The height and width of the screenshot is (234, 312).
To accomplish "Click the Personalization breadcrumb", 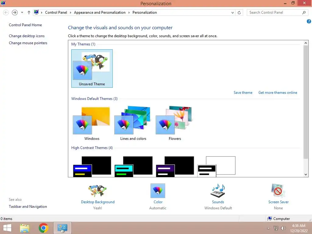I will point(145,12).
